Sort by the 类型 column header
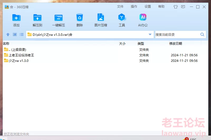Viewport: 211px width, 140px height. [x=141, y=43]
